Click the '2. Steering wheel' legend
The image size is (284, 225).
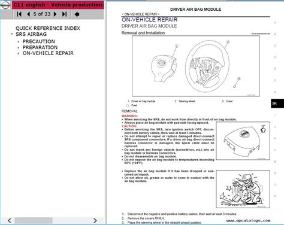click(x=185, y=101)
